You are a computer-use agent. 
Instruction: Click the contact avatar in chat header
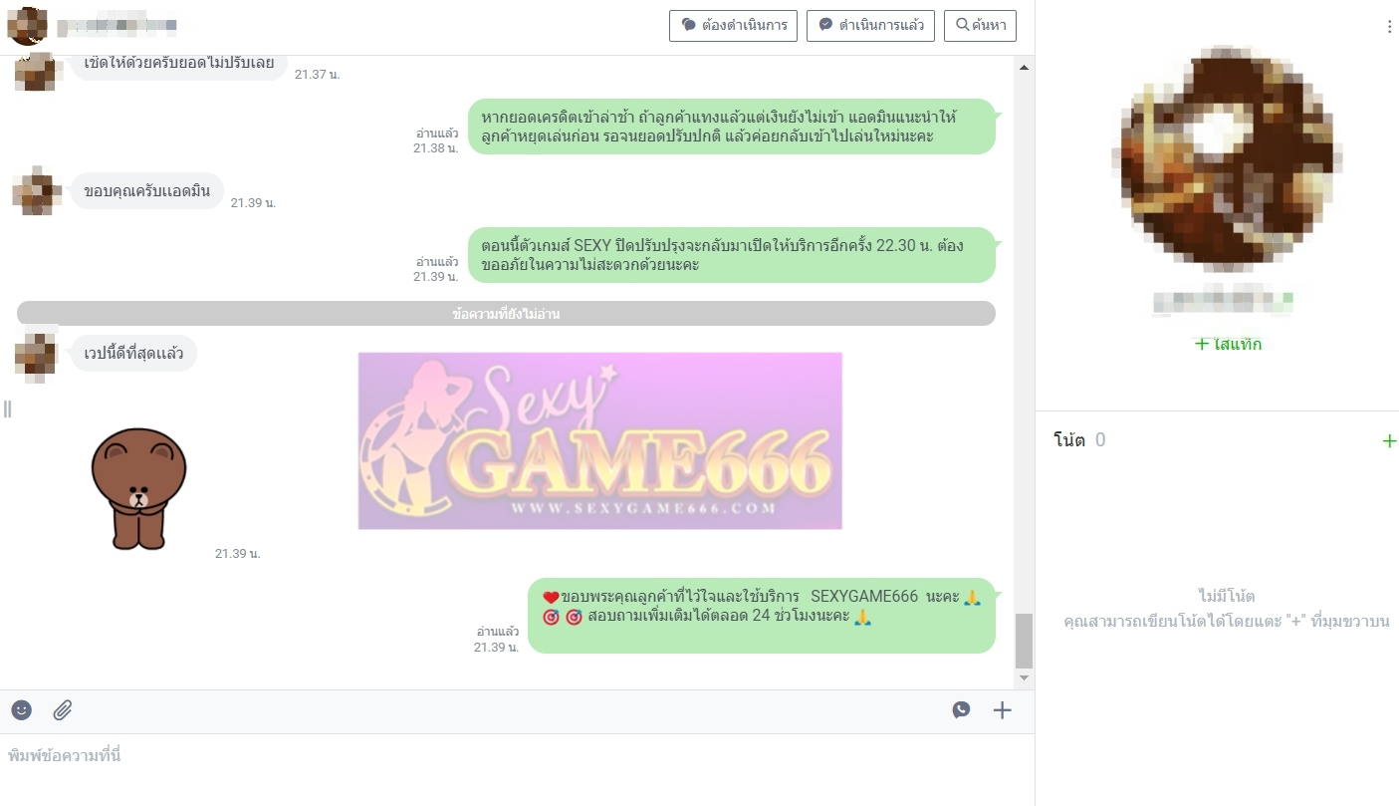tap(26, 25)
